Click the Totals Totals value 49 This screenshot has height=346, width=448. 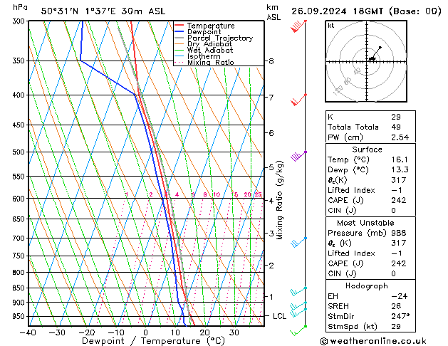396,127
